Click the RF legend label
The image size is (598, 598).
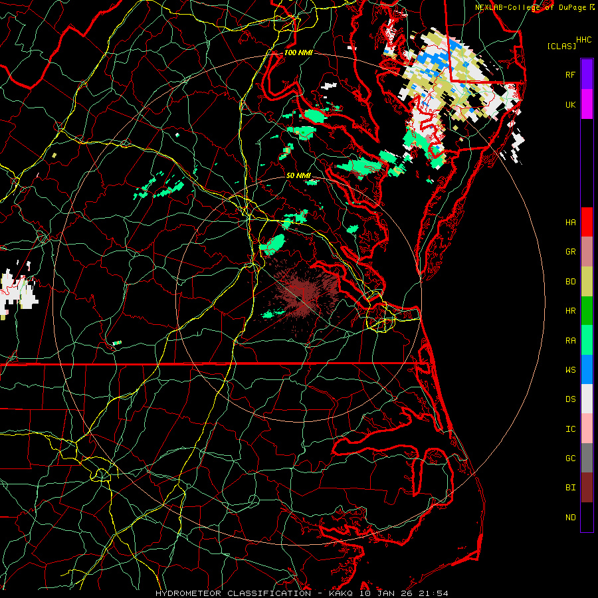570,74
